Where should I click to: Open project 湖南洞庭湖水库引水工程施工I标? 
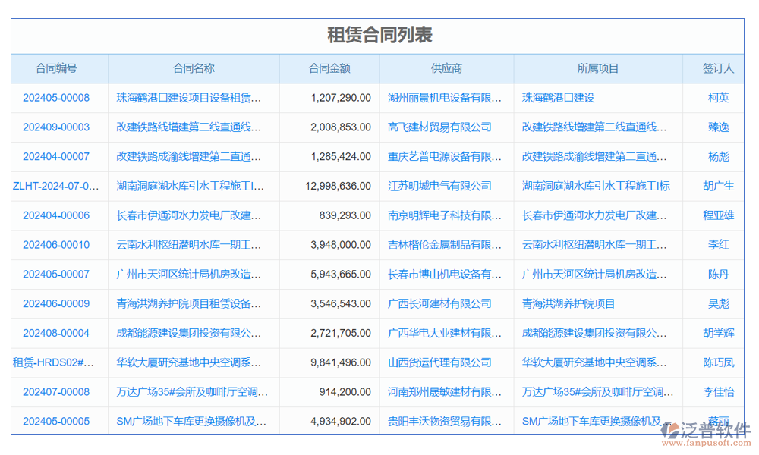(596, 186)
